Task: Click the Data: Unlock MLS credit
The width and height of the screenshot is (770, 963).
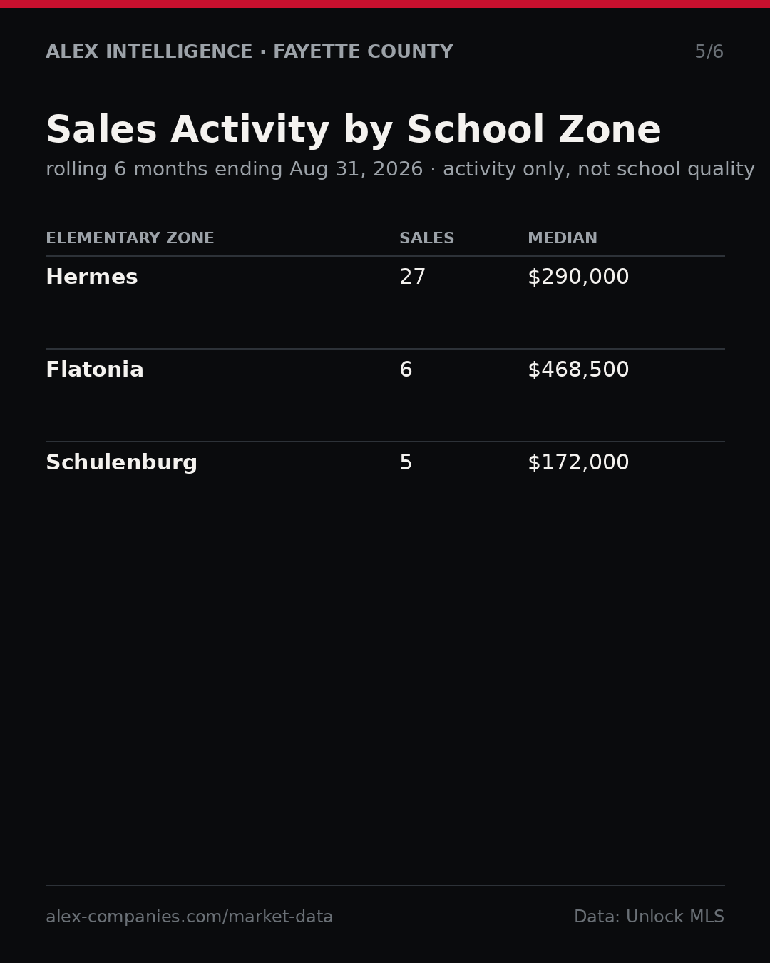Action: (x=649, y=917)
